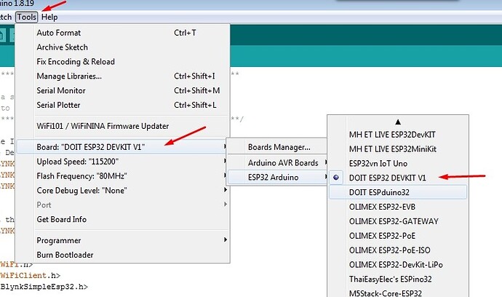Expand Board: "DOIT ESP32 DEVKIT V1" submenu
This screenshot has height=297, width=502.
pyautogui.click(x=123, y=147)
